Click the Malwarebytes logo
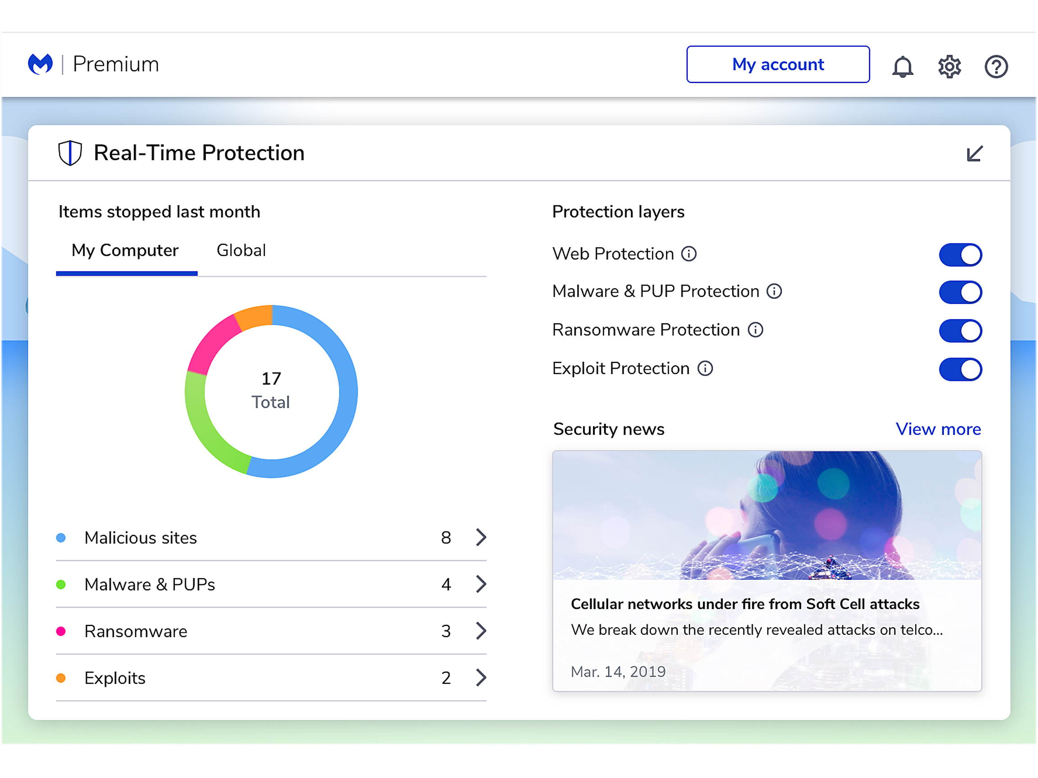The height and width of the screenshot is (778, 1038). click(x=40, y=64)
